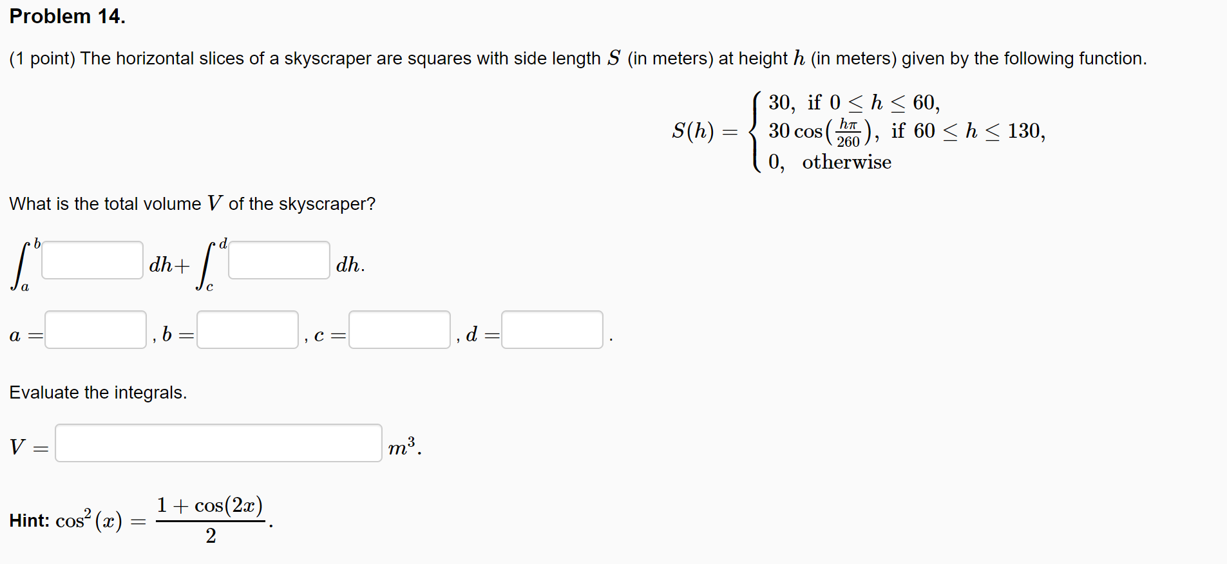
Task: Click the dh label after second integral
Action: pyautogui.click(x=348, y=264)
